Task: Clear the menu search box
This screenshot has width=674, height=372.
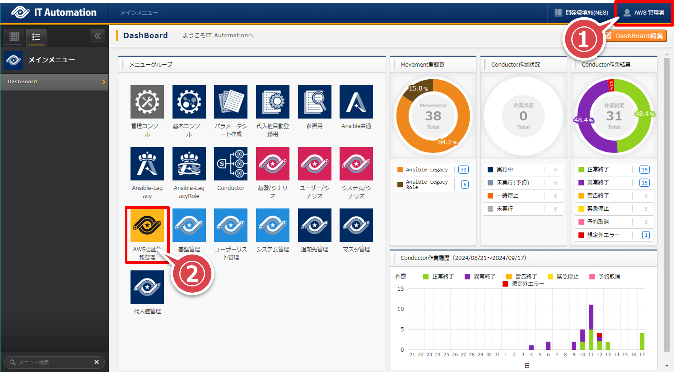Action: point(97,362)
